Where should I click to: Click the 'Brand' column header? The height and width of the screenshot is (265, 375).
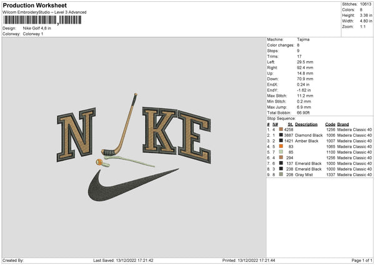(343, 124)
